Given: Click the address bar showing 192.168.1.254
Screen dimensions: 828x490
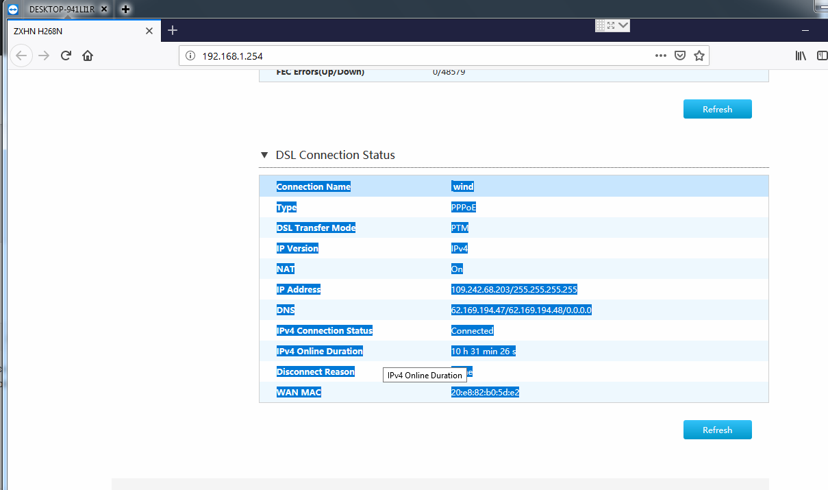Looking at the screenshot, I should (x=411, y=56).
